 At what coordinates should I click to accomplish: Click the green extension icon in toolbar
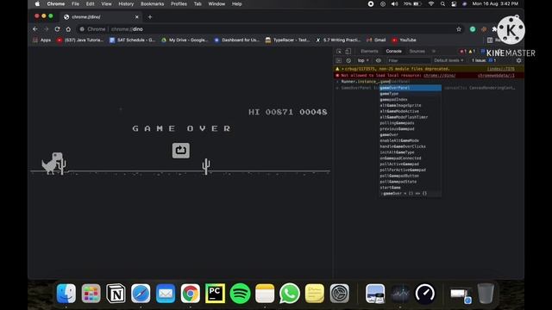tap(473, 29)
